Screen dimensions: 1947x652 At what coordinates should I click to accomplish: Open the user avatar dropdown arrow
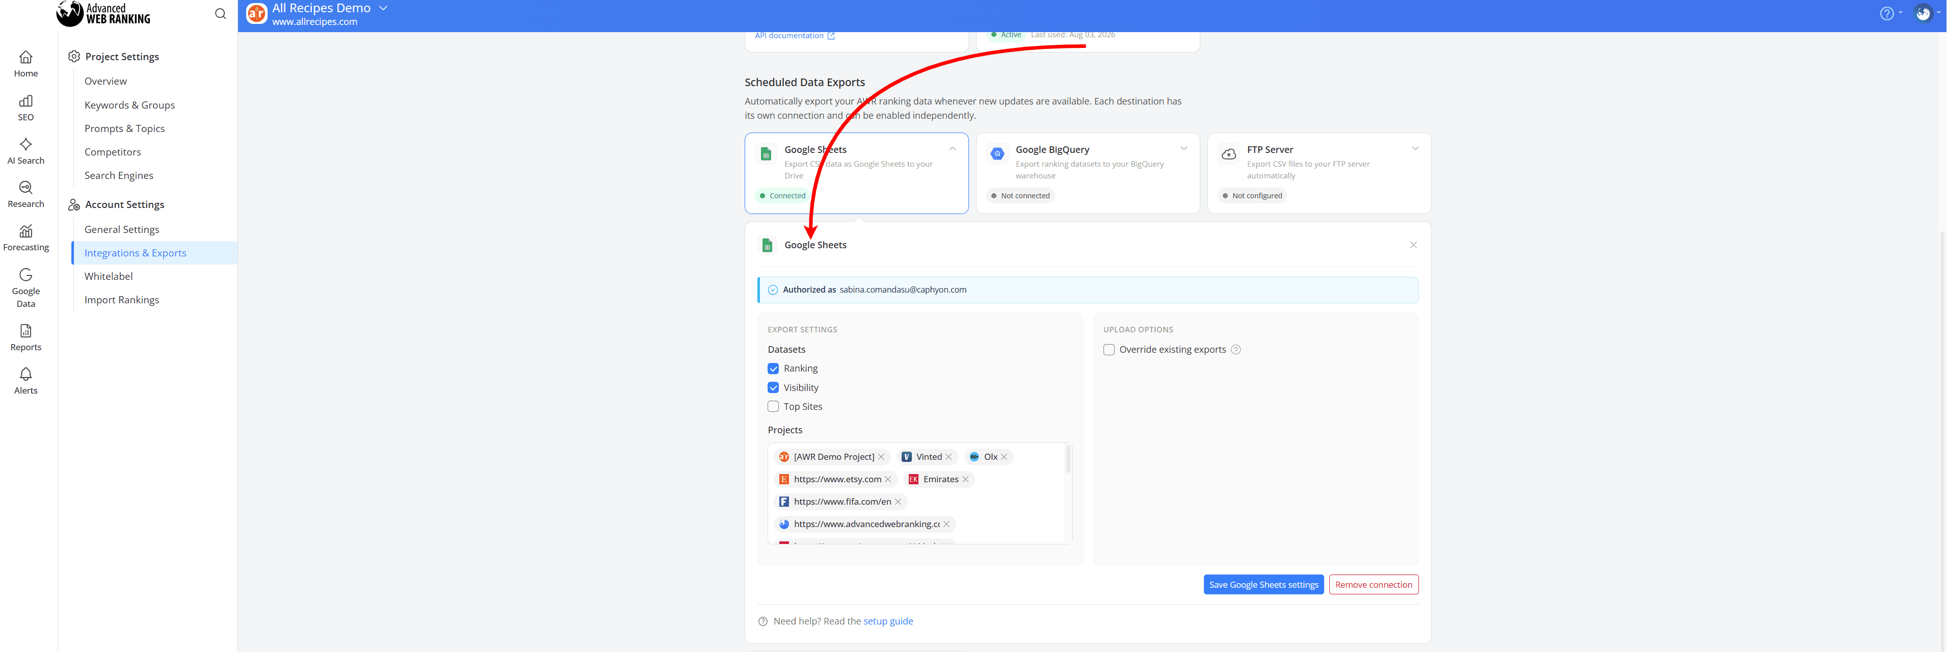(x=1939, y=12)
